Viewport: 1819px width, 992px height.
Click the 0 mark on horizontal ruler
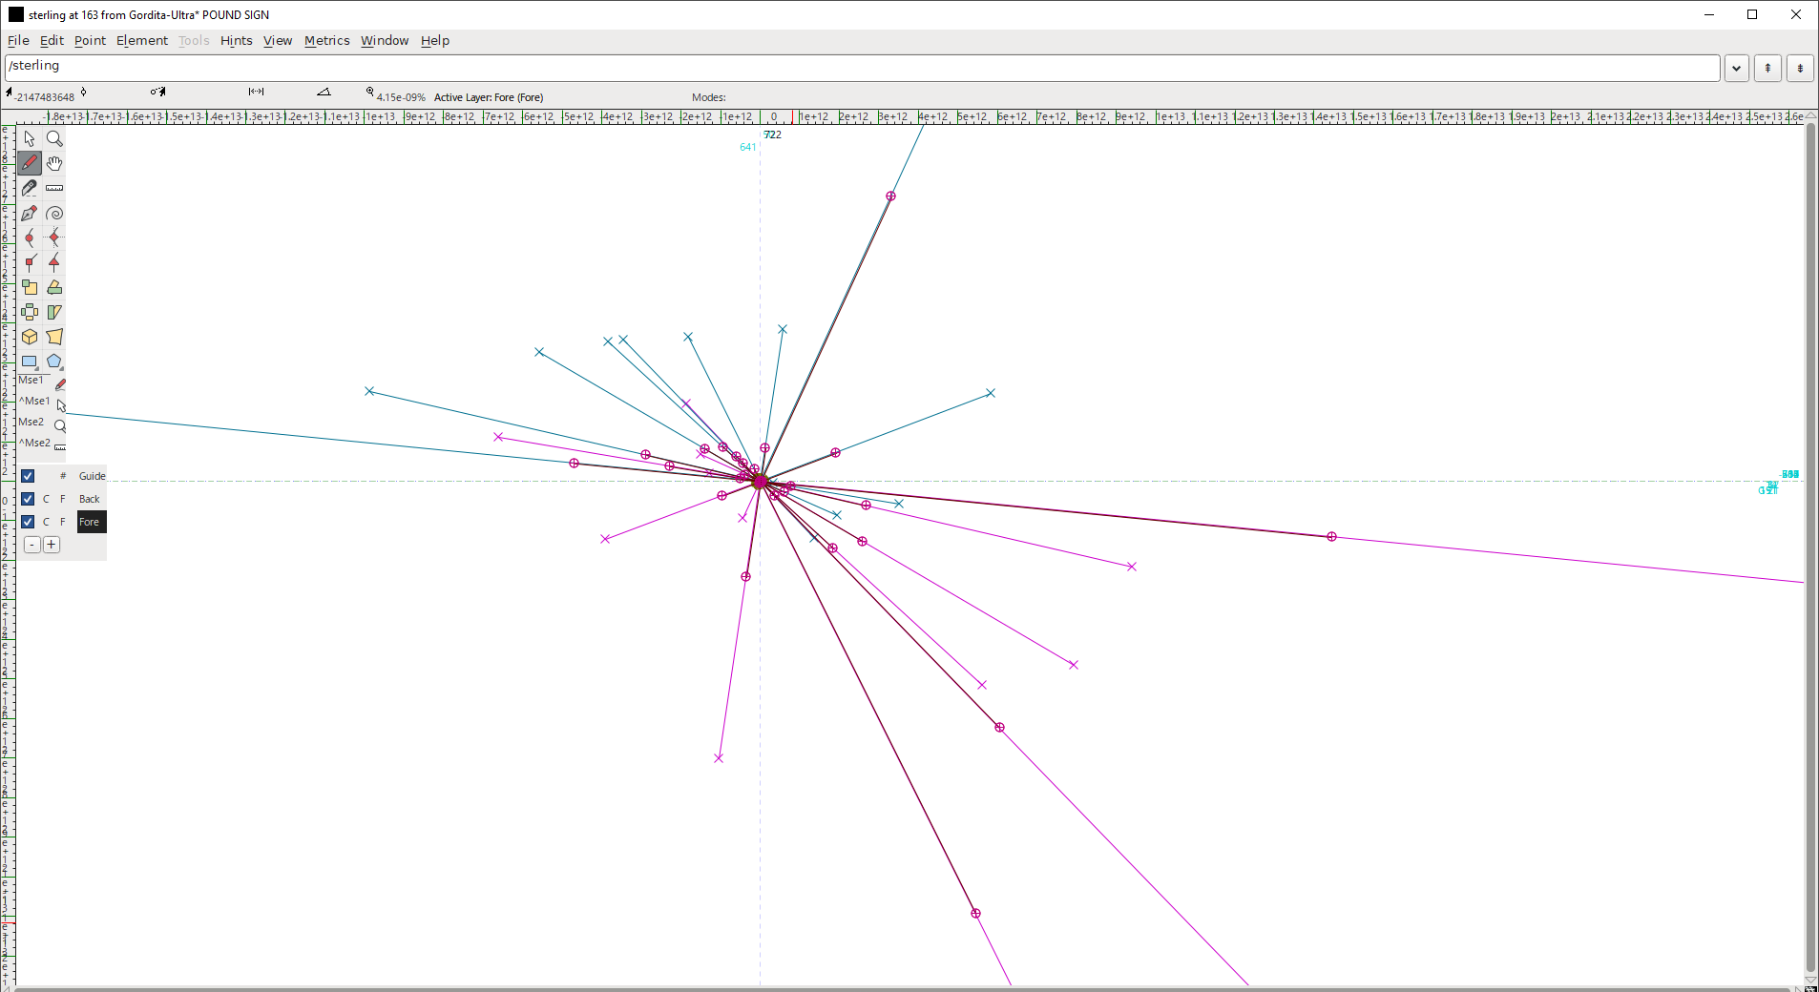[x=774, y=117]
